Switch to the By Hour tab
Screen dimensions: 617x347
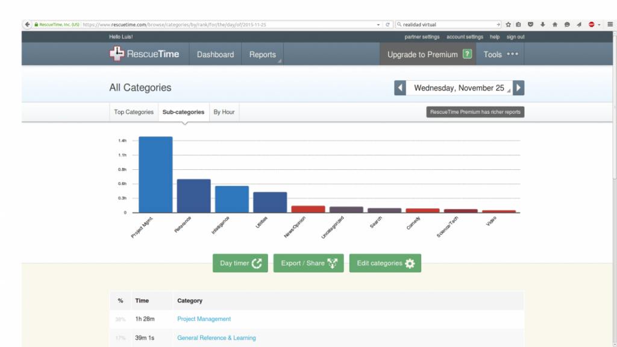click(x=224, y=112)
